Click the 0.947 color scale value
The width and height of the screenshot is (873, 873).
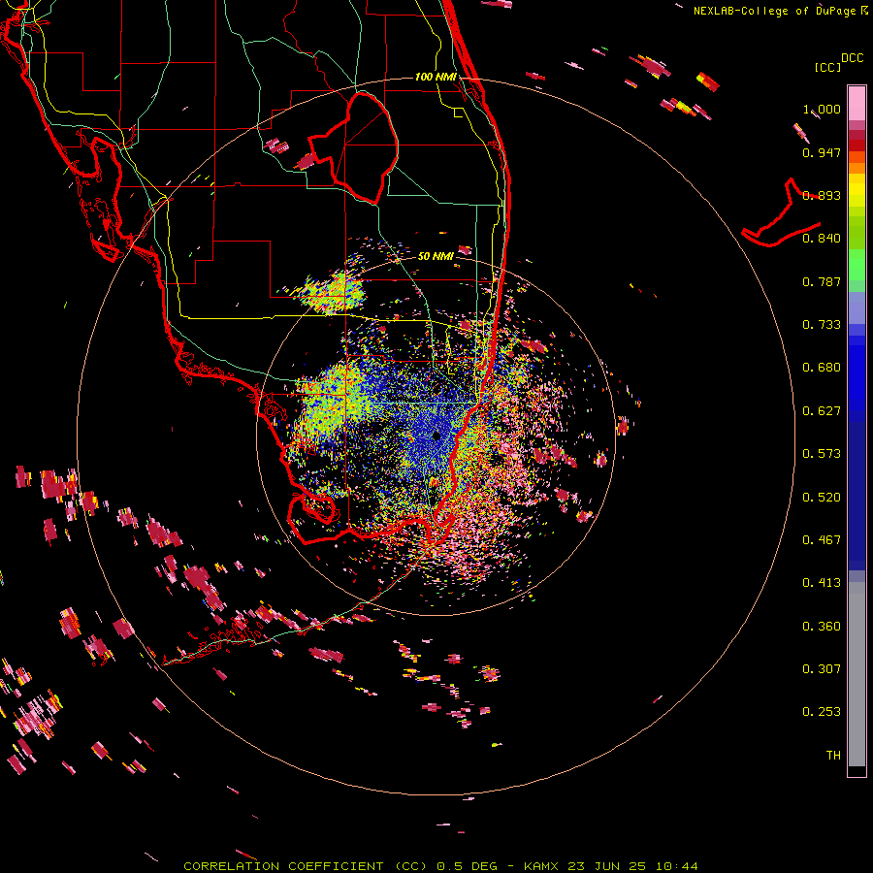tap(822, 152)
